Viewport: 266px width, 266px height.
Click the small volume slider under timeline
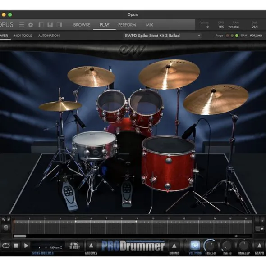(243, 236)
